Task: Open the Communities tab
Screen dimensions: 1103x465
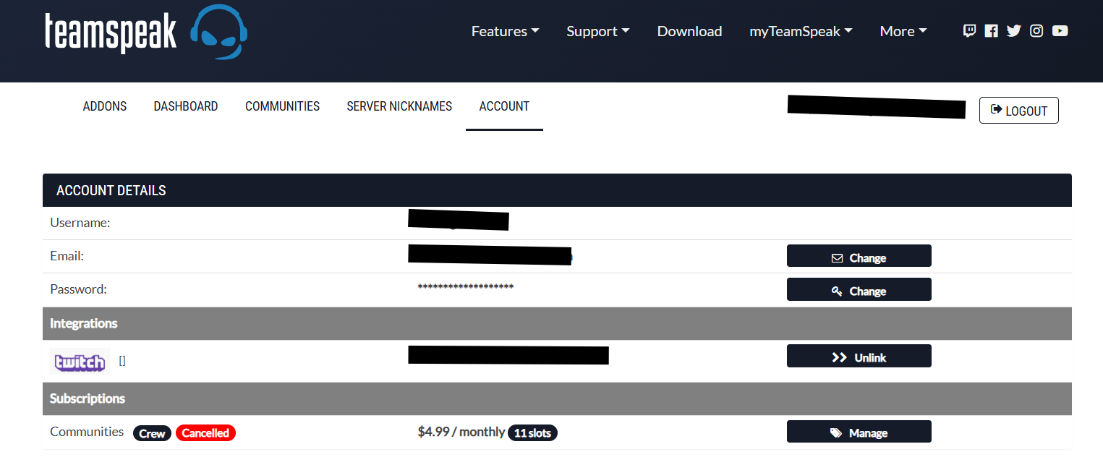Action: tap(282, 106)
